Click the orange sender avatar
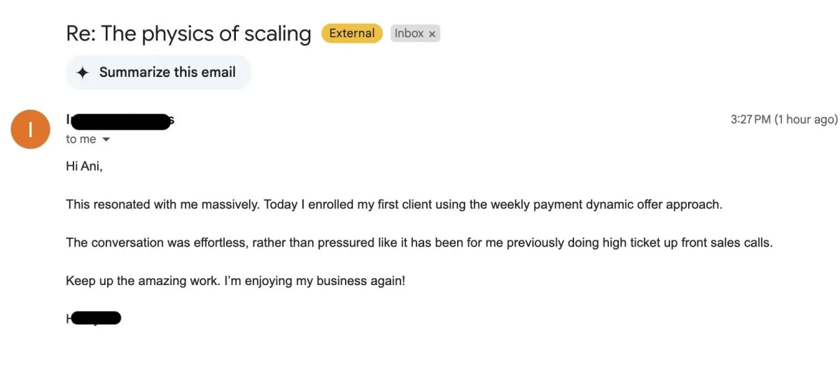 pyautogui.click(x=31, y=129)
